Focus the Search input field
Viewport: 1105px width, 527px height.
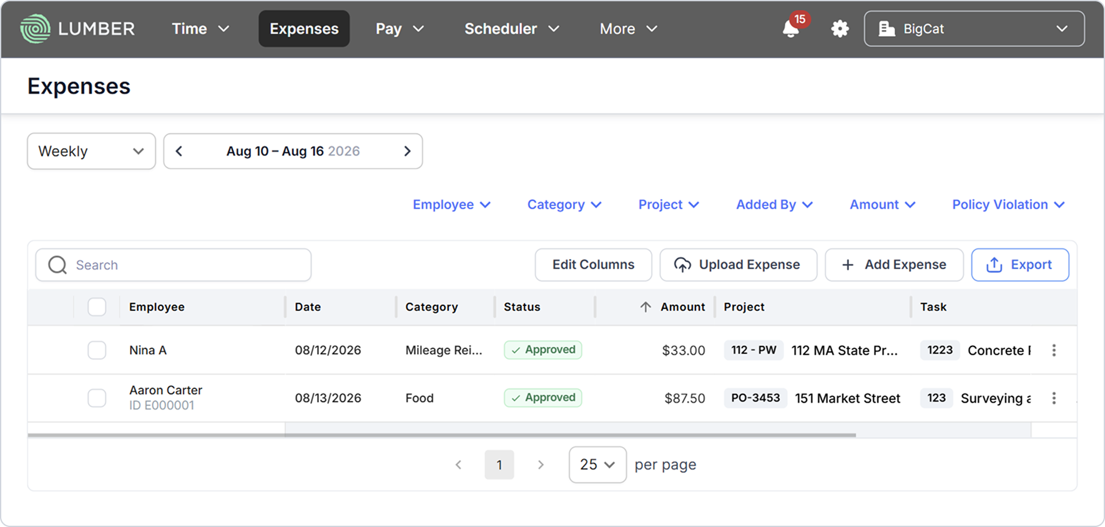point(174,265)
